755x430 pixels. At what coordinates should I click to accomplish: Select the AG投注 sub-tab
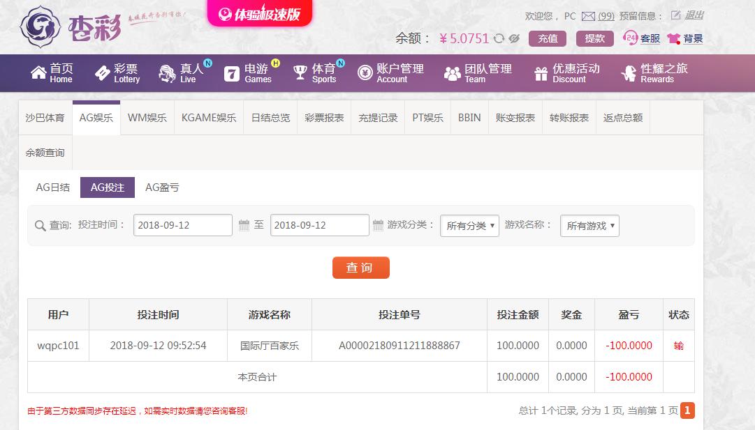[108, 187]
